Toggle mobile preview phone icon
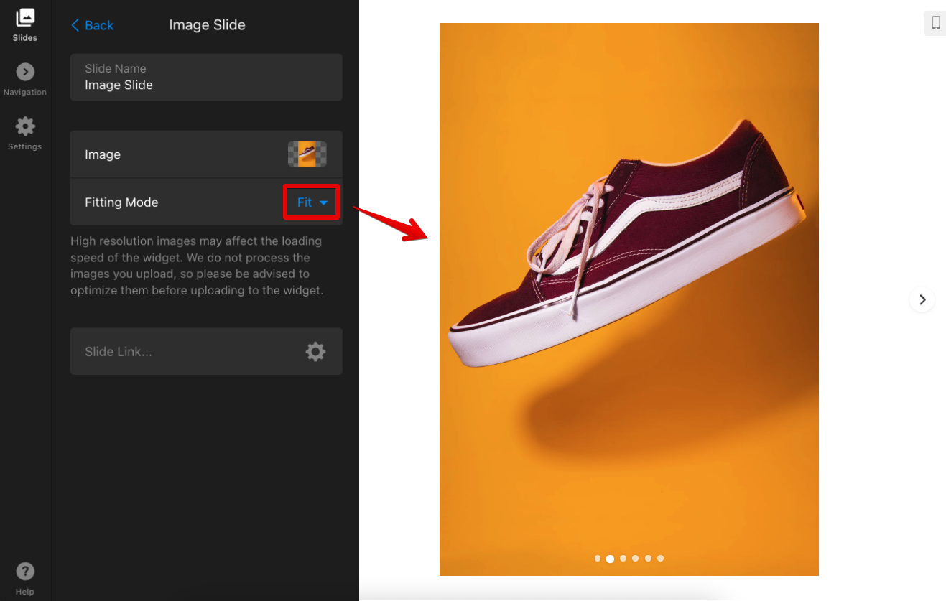 [935, 23]
